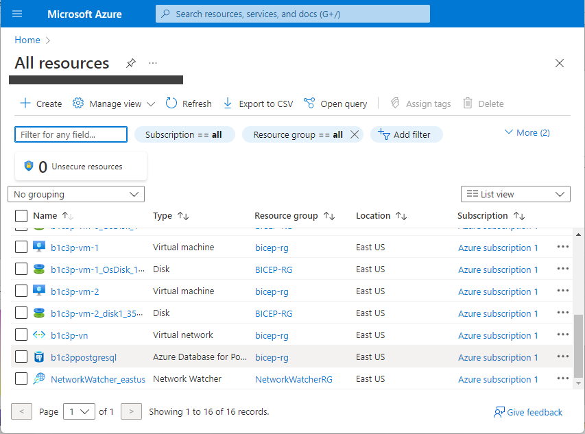Refresh the resource list
This screenshot has height=434, width=585.
tap(189, 104)
